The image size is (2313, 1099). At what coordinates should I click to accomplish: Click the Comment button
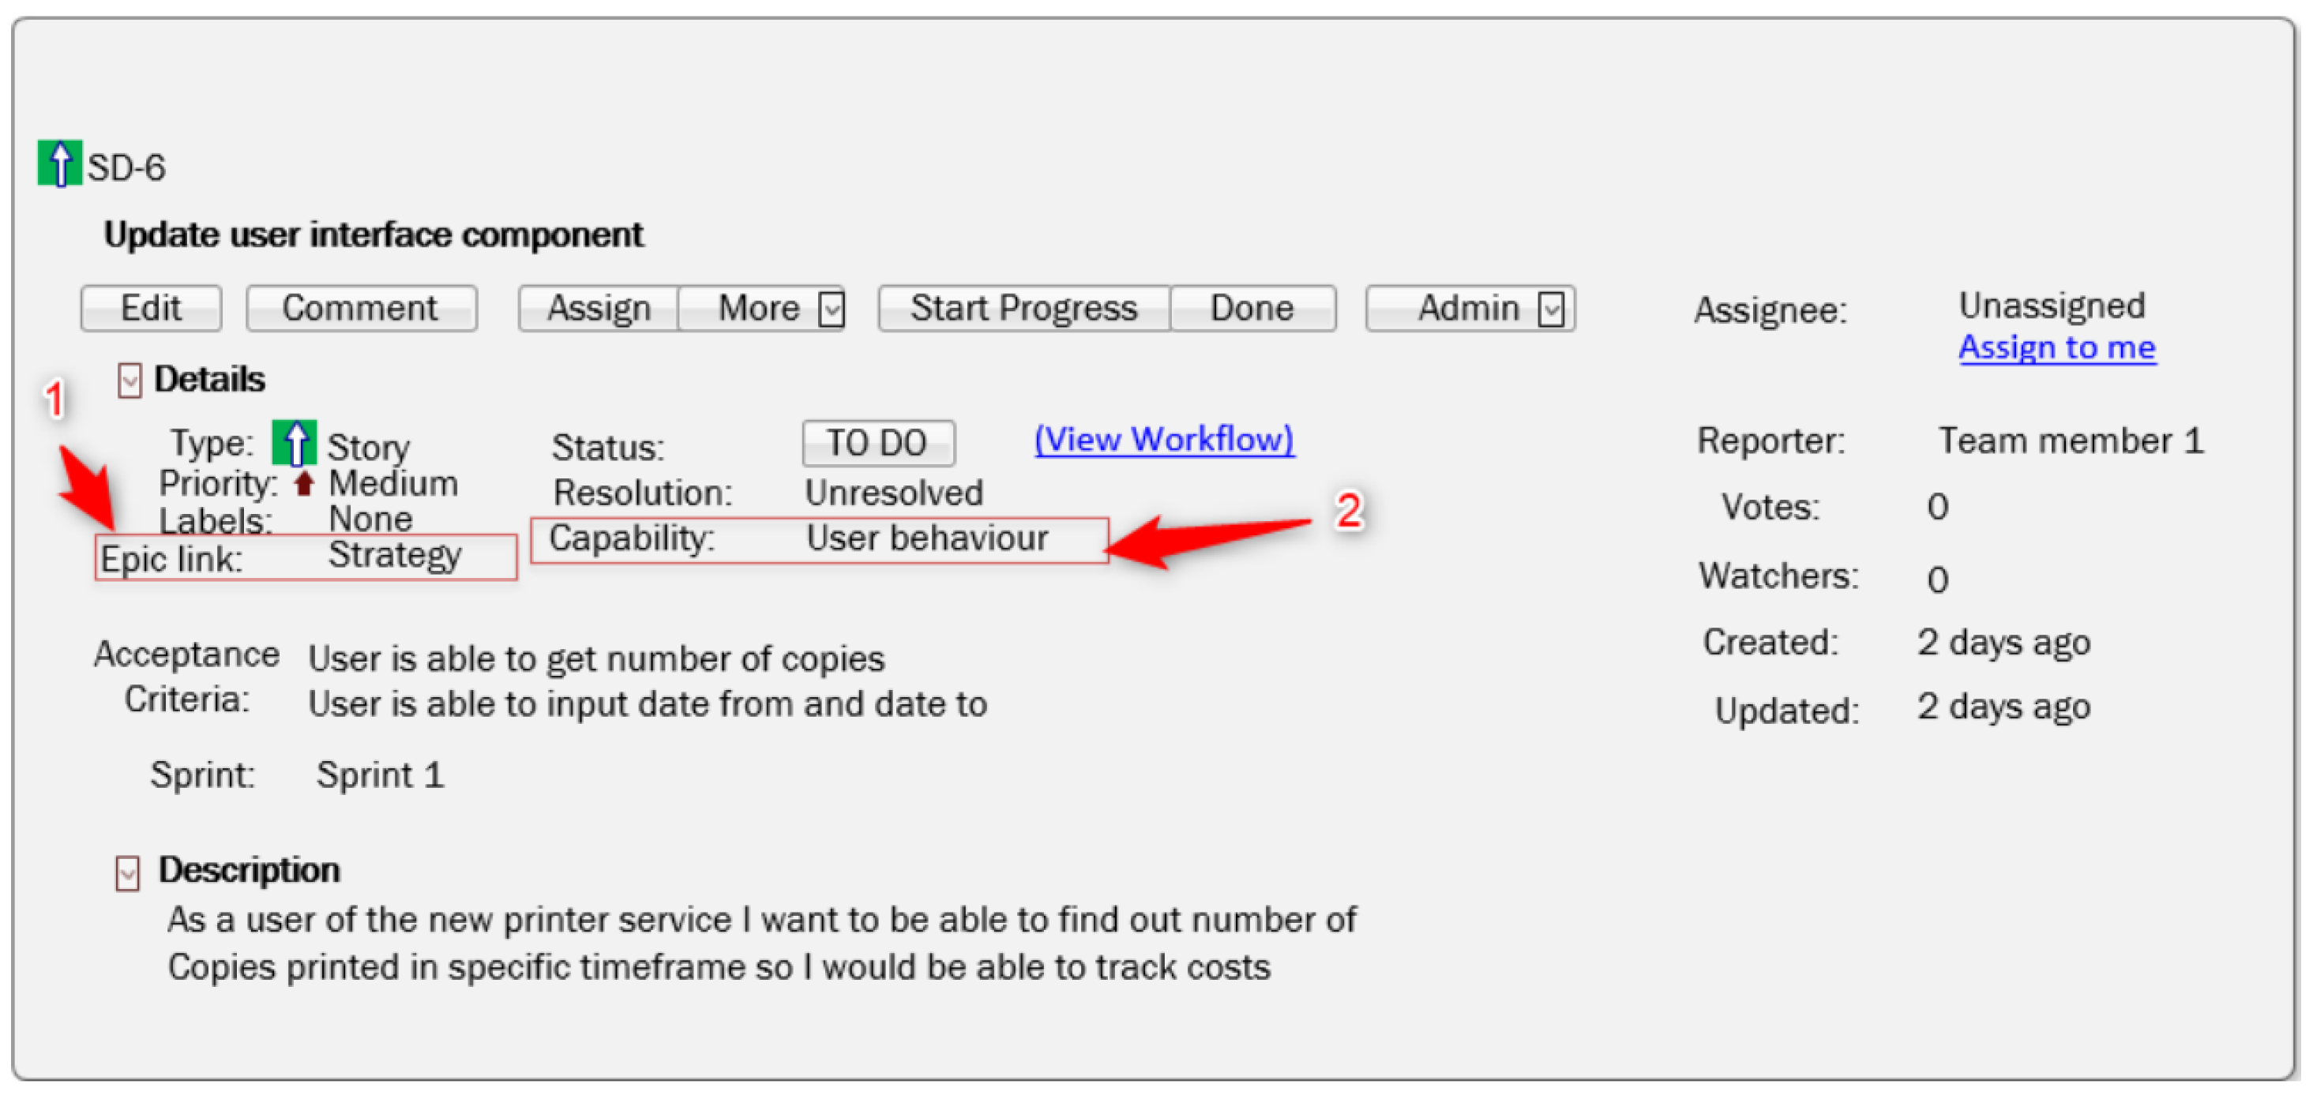point(361,309)
